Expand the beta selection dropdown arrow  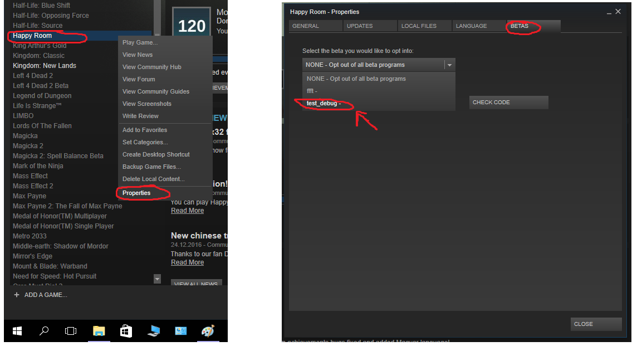click(449, 65)
